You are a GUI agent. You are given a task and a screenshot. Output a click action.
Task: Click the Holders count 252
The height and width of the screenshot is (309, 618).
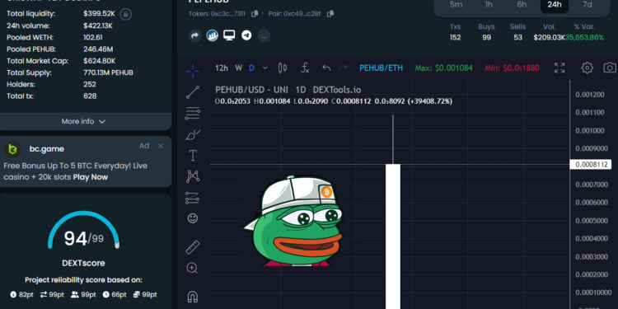point(90,84)
